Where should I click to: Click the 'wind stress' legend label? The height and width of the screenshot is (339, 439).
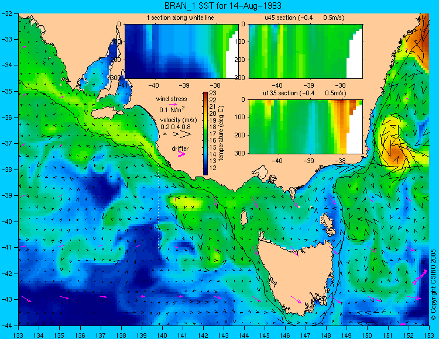[x=172, y=99]
